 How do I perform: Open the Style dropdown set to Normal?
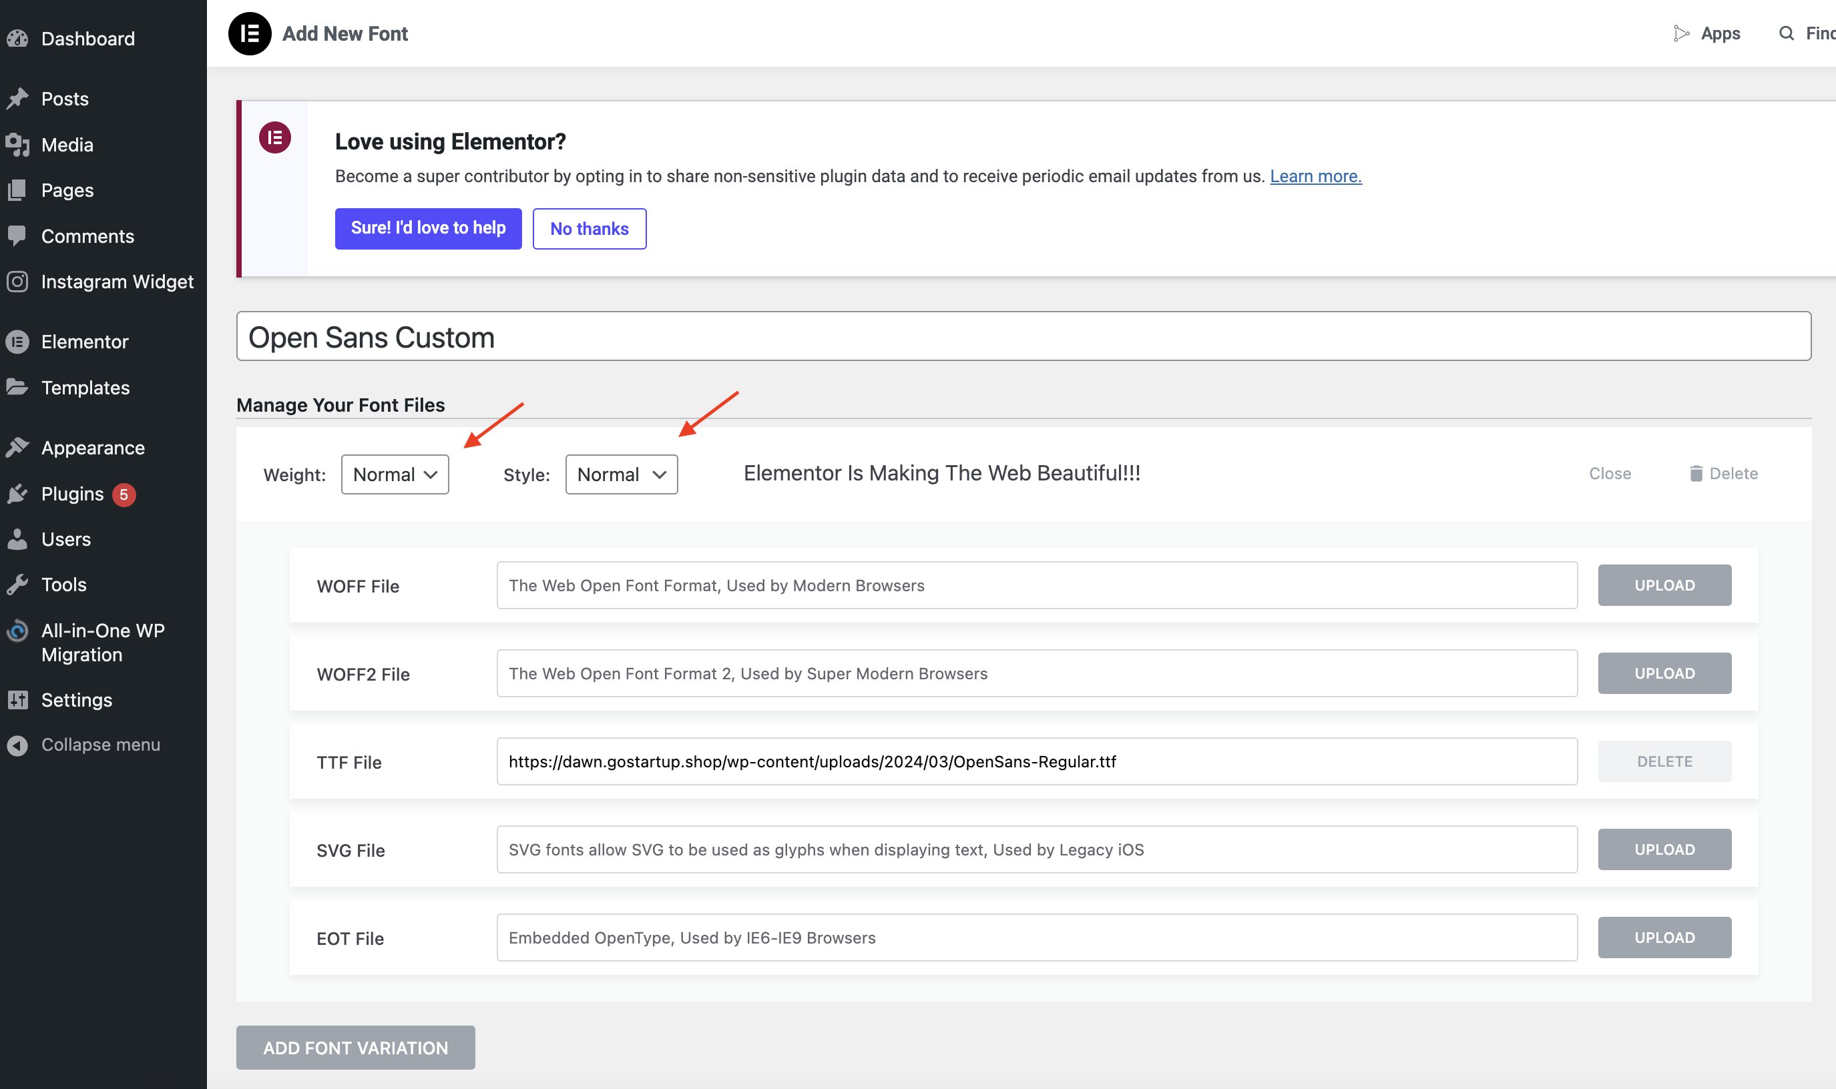[x=620, y=474]
